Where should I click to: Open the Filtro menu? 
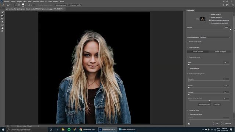pyautogui.click(x=42, y=1)
